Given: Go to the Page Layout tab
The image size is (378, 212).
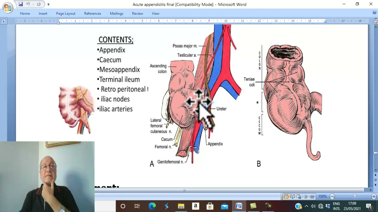Looking at the screenshot, I should (66, 14).
